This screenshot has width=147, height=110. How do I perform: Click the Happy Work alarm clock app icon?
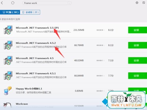8,91
